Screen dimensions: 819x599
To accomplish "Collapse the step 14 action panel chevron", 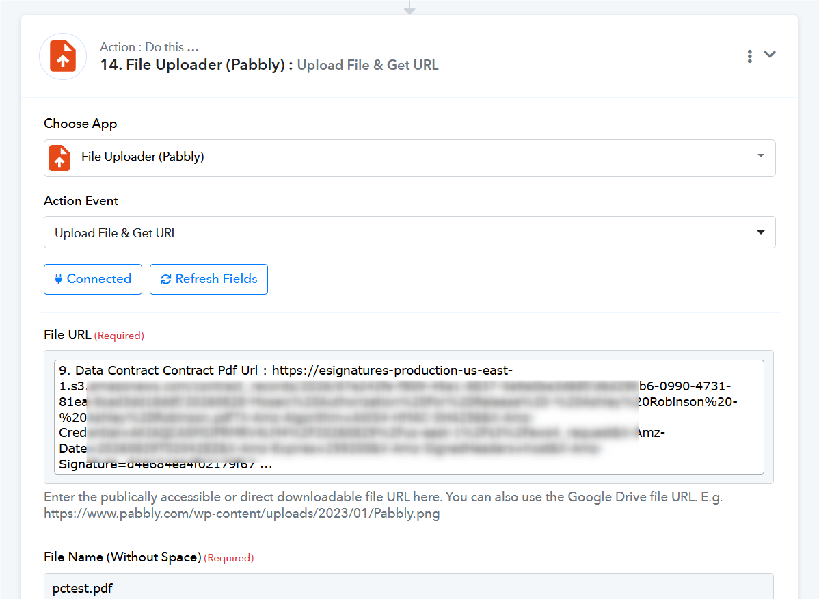I will (770, 54).
